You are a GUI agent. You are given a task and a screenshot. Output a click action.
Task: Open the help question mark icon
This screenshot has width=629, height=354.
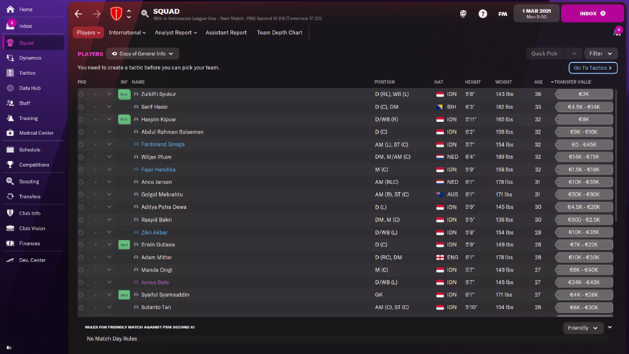[483, 14]
